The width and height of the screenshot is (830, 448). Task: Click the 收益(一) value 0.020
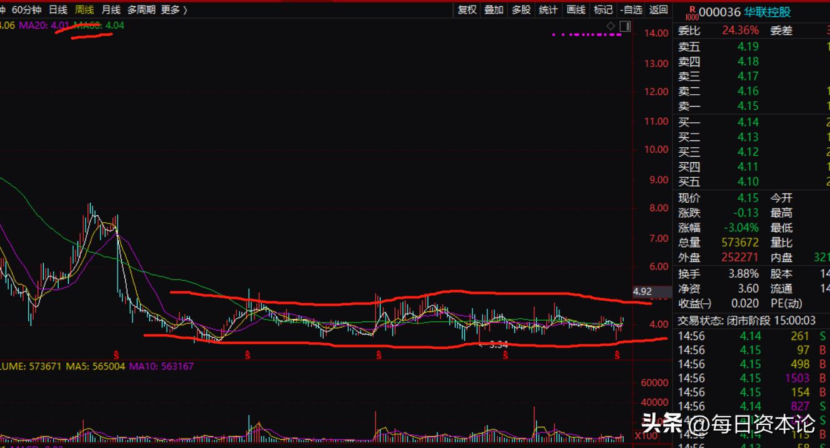tap(745, 303)
